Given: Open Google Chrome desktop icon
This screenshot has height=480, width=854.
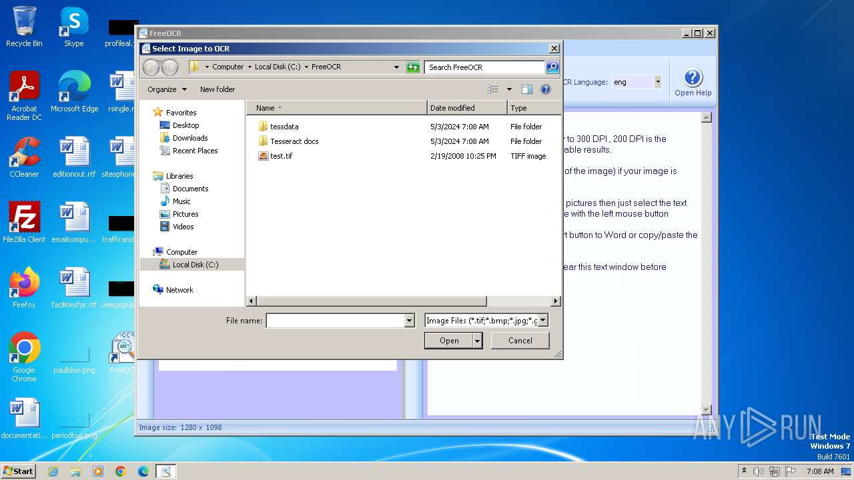Looking at the screenshot, I should click(24, 357).
